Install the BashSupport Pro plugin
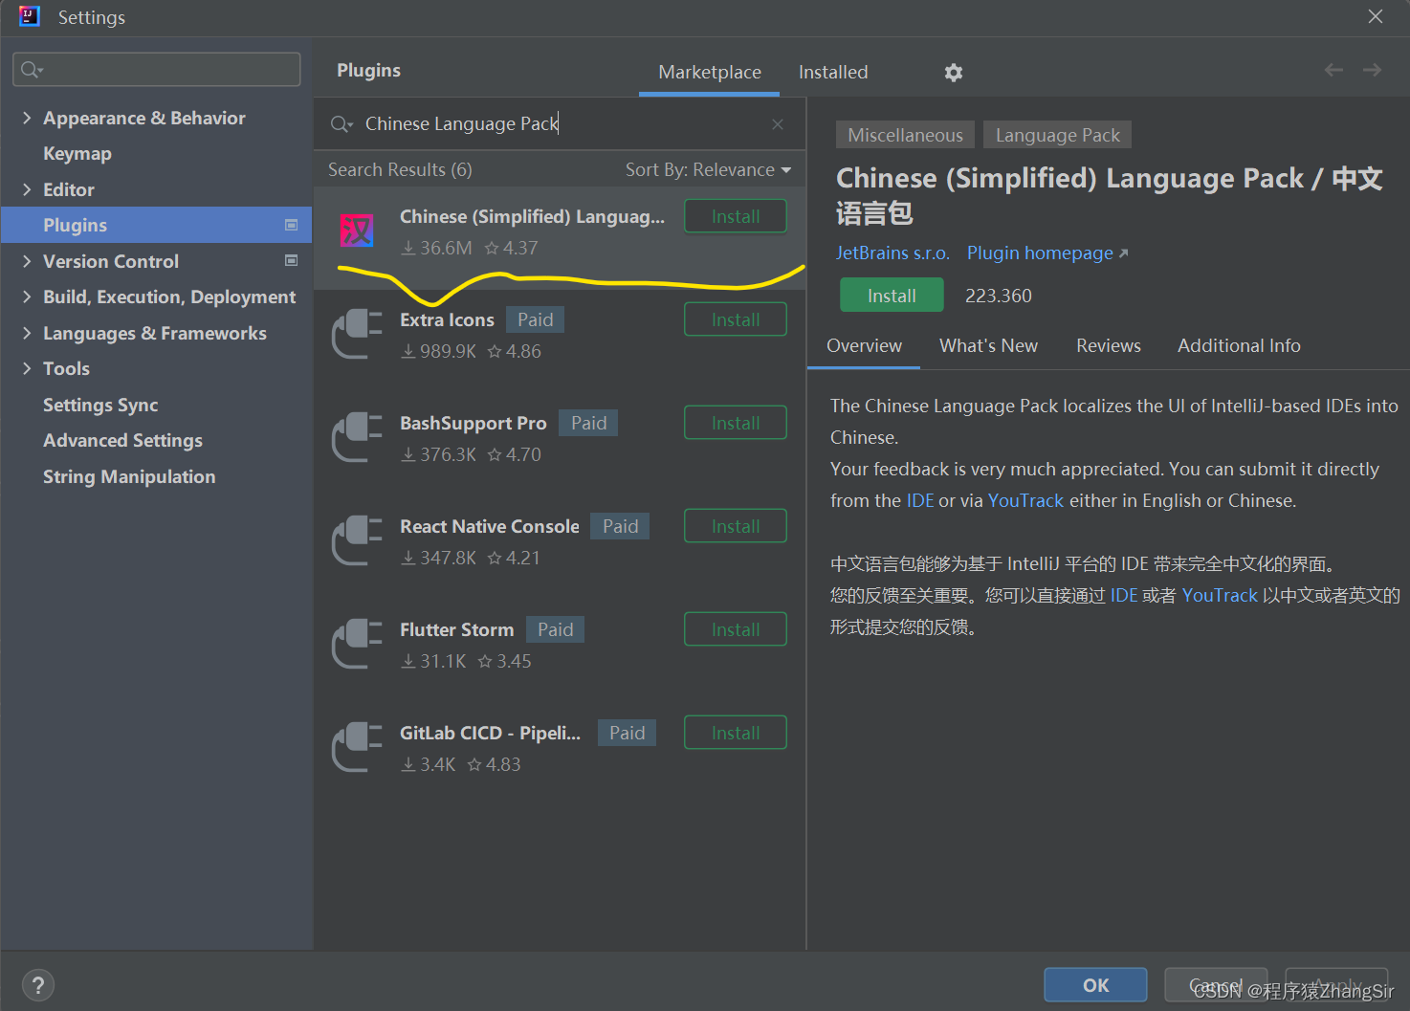 click(x=736, y=423)
